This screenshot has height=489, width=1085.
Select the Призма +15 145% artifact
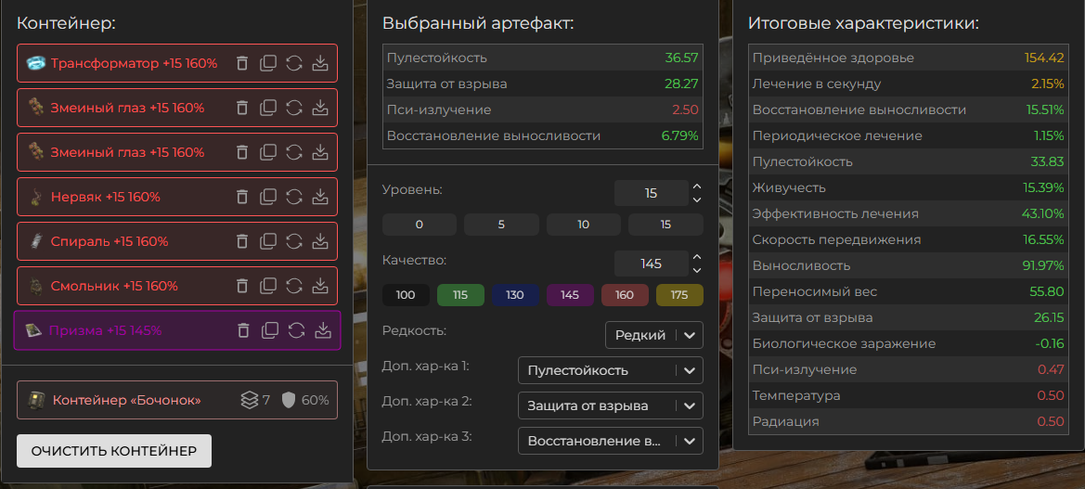coord(107,330)
